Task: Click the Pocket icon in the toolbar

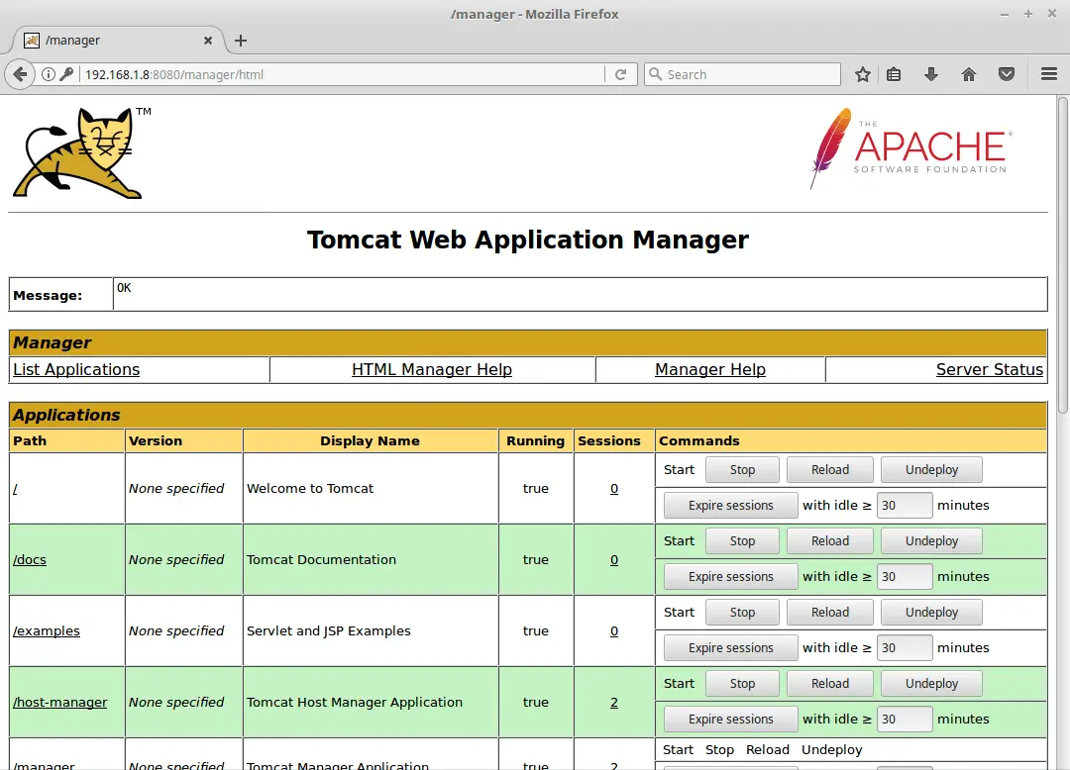Action: (x=1007, y=74)
